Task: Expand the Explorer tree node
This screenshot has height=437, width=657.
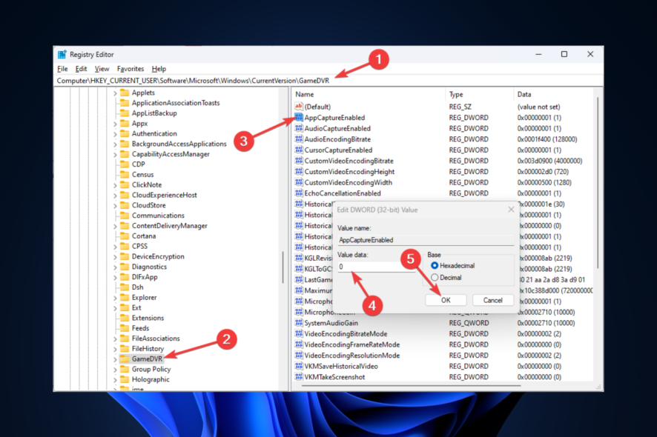Action: click(115, 297)
